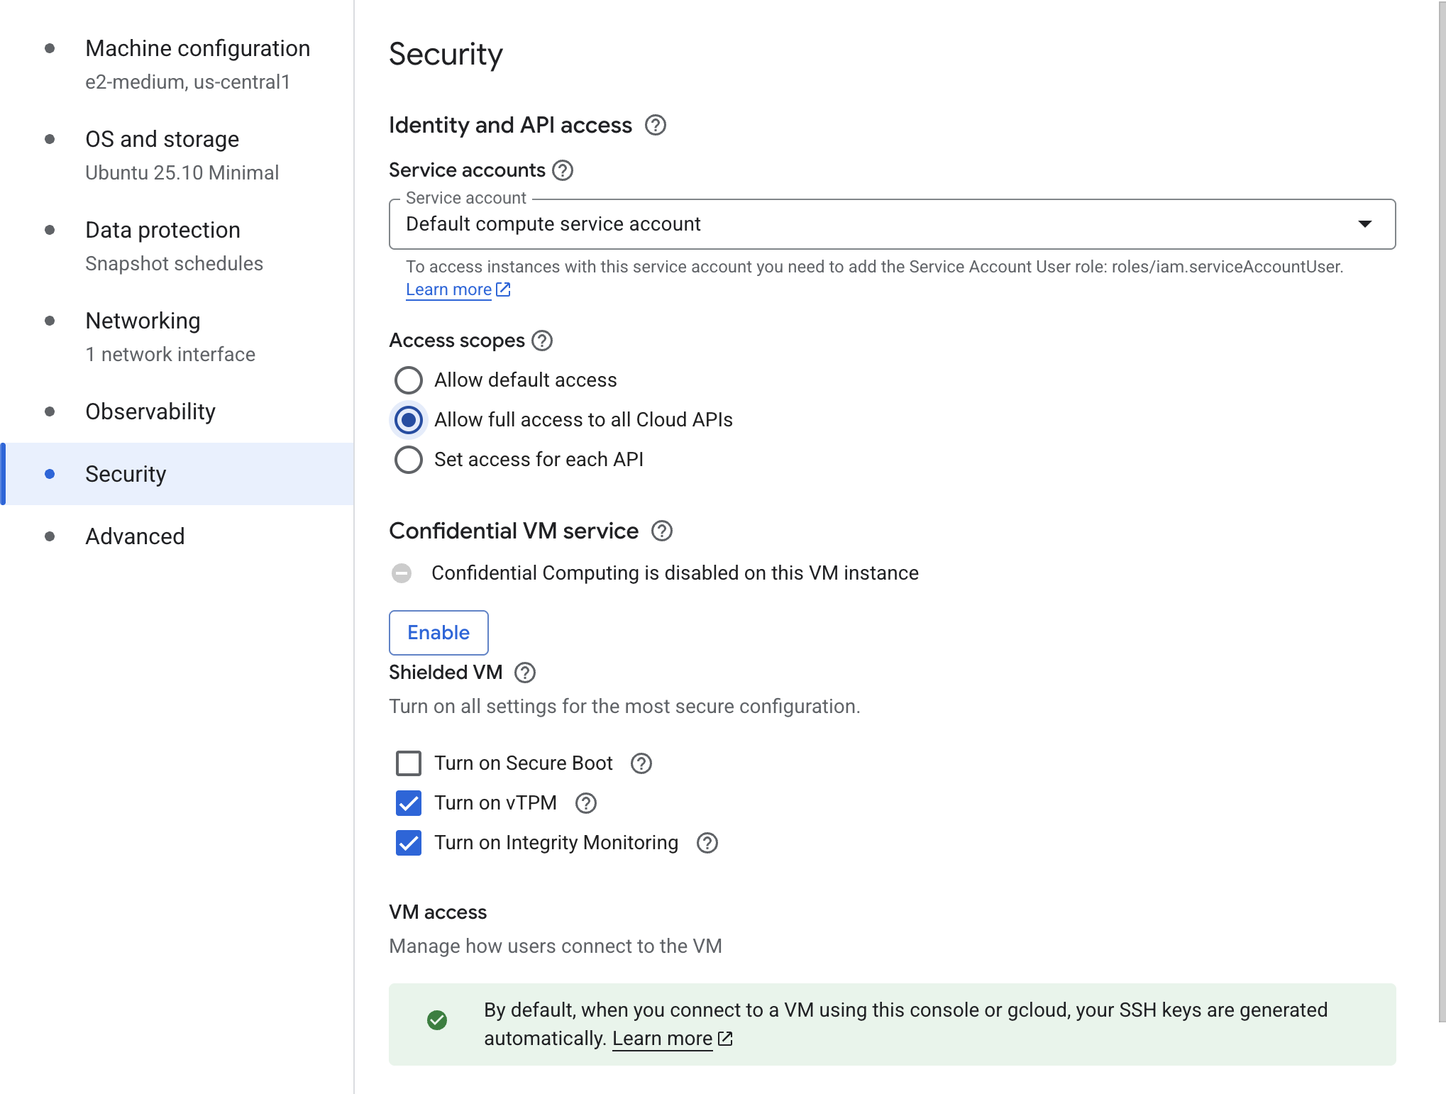The width and height of the screenshot is (1446, 1094).
Task: Choose Set access for each API
Action: point(409,460)
